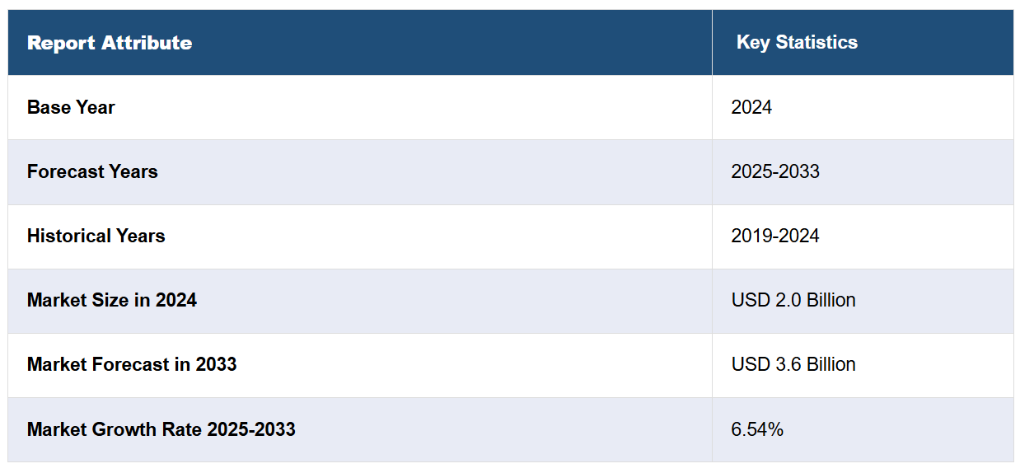Select the Forecast Years row label
This screenshot has height=473, width=1020.
(92, 171)
